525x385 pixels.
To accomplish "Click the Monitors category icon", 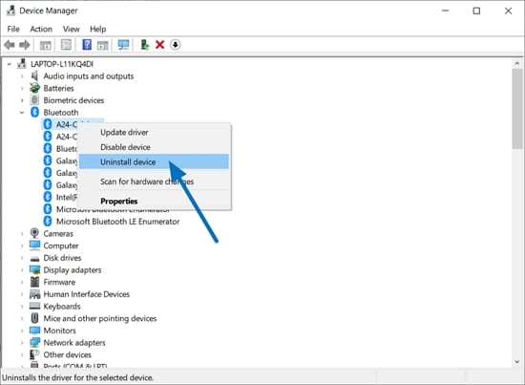I will (x=34, y=331).
